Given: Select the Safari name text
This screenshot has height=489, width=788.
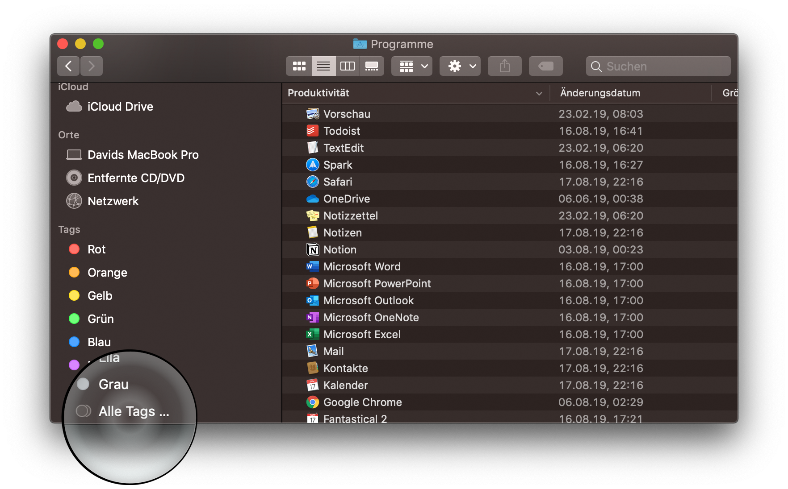Looking at the screenshot, I should 338,182.
